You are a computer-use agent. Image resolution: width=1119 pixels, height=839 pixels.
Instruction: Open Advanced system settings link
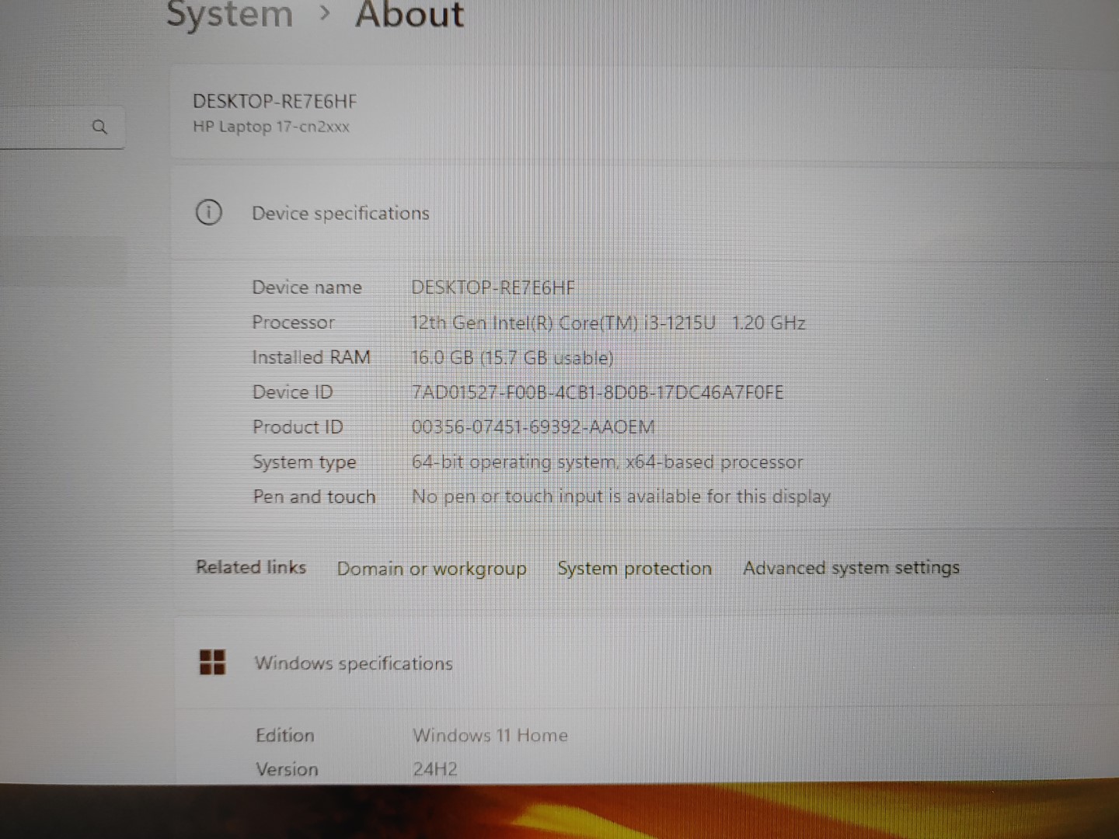point(851,568)
